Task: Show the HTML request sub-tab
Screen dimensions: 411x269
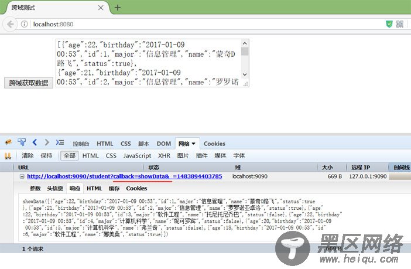Action: tap(94, 189)
